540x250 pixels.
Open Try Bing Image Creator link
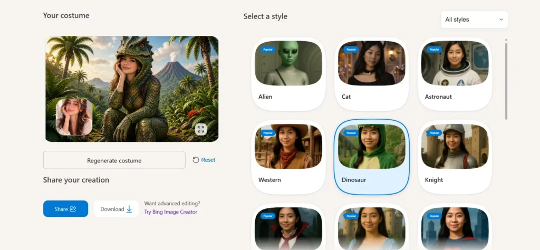[x=170, y=212]
